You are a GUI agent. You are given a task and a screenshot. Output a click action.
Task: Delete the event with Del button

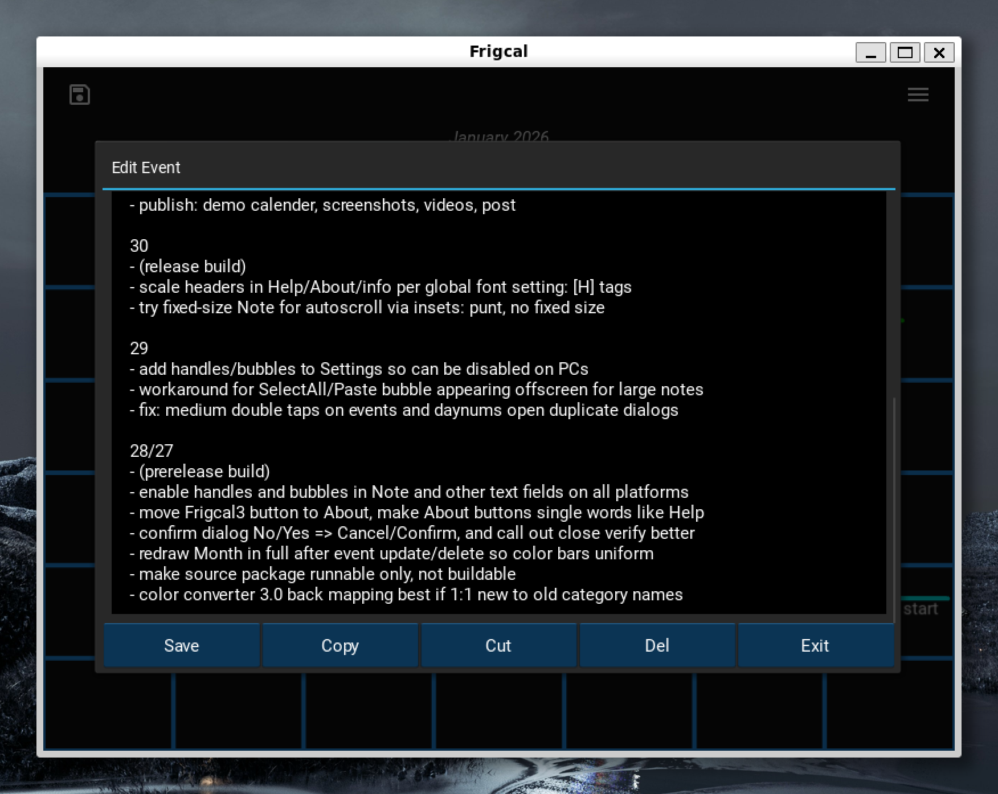[657, 645]
